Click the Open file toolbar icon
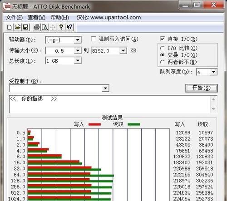The width and height of the screenshot is (227, 201). coord(17,27)
